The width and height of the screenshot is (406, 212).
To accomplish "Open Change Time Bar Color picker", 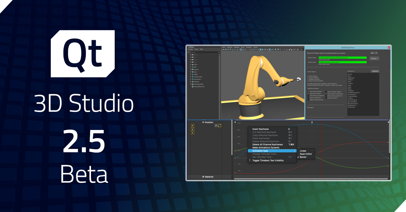I will click(x=265, y=154).
